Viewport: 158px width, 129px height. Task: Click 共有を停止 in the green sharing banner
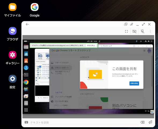pyautogui.click(x=91, y=45)
